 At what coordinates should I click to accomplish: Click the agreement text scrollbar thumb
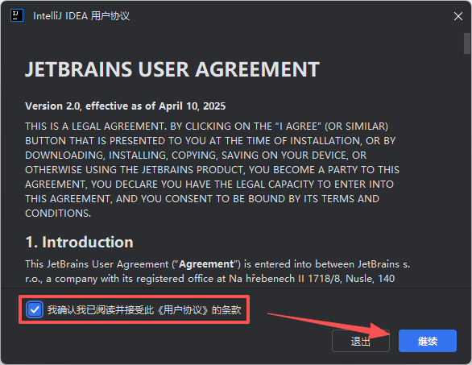[466, 44]
